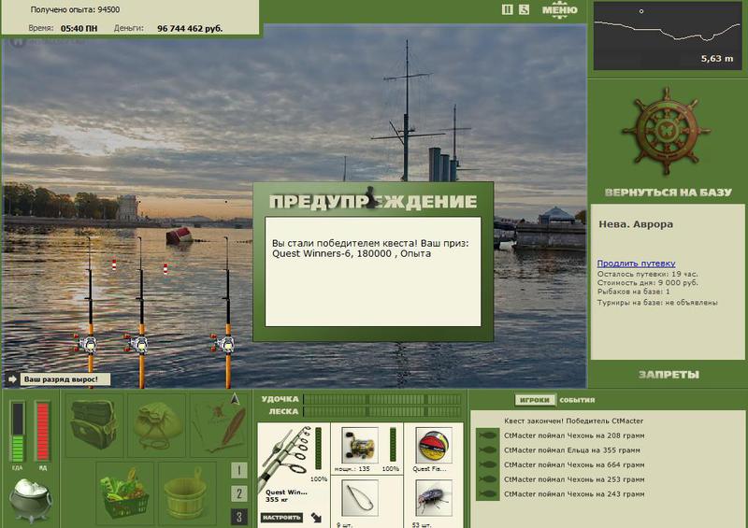Image resolution: width=748 pixels, height=528 pixels.
Task: Click fish icon next to Чехонь 208 грамм
Action: tap(487, 435)
